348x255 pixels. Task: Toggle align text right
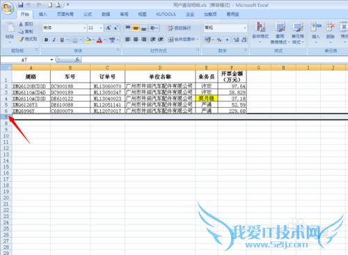[143, 40]
